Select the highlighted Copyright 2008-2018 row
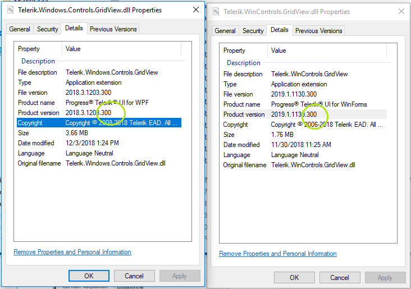 pyautogui.click(x=99, y=123)
